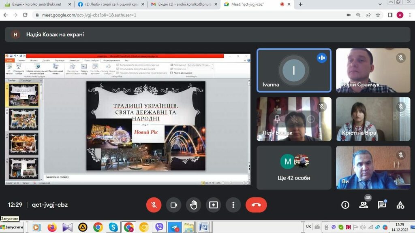Pin Ліля Башак's video tile

tap(278, 119)
